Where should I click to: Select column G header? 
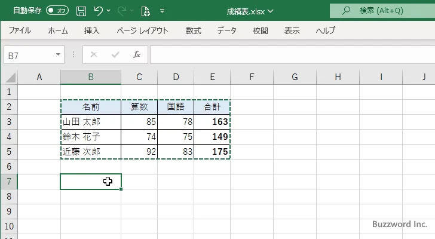(295, 77)
